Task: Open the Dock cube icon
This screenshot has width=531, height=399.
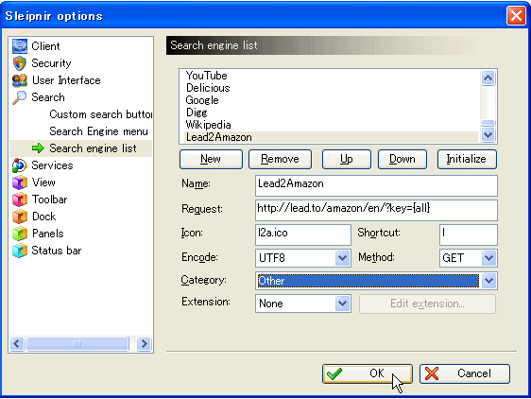Action: point(20,217)
